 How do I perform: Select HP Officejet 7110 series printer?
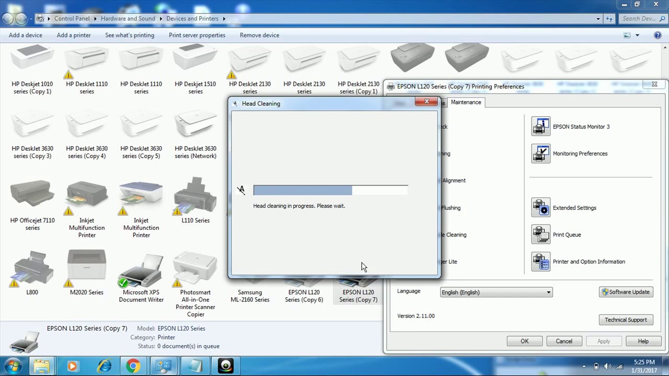tap(32, 205)
